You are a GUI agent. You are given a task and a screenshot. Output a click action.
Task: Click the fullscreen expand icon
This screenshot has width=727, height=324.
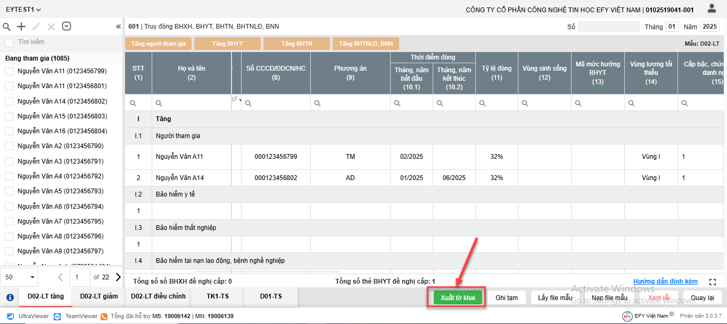point(713,282)
